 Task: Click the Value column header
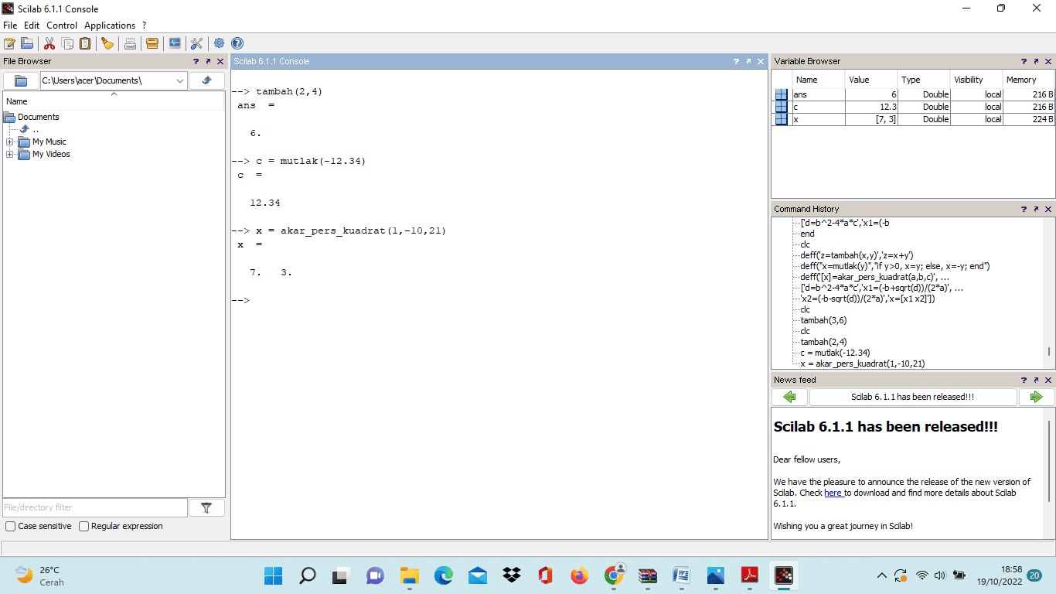coord(871,80)
